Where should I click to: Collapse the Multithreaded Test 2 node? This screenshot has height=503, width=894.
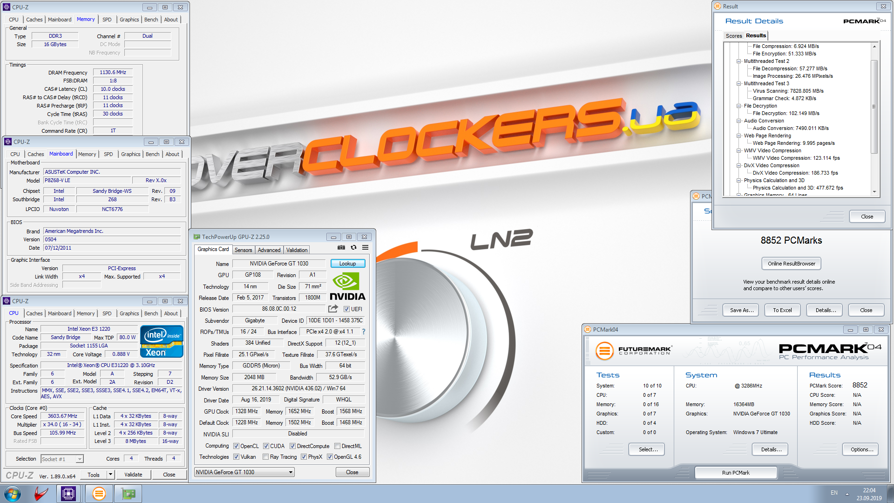(738, 61)
